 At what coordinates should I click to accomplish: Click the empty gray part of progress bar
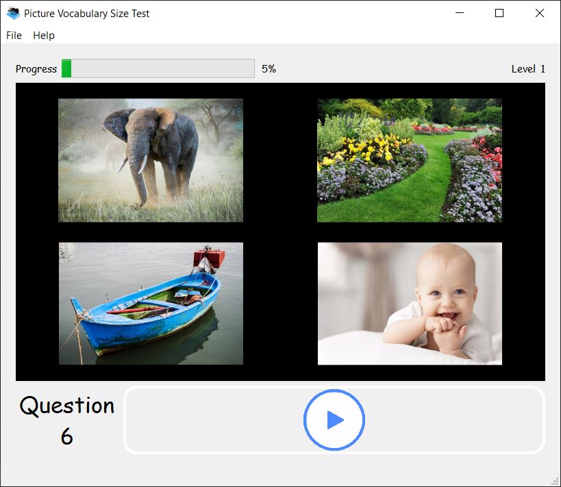pyautogui.click(x=163, y=68)
